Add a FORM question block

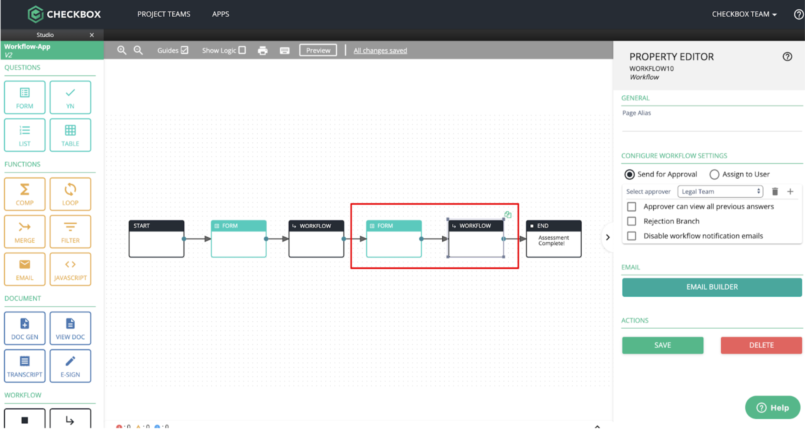tap(24, 98)
